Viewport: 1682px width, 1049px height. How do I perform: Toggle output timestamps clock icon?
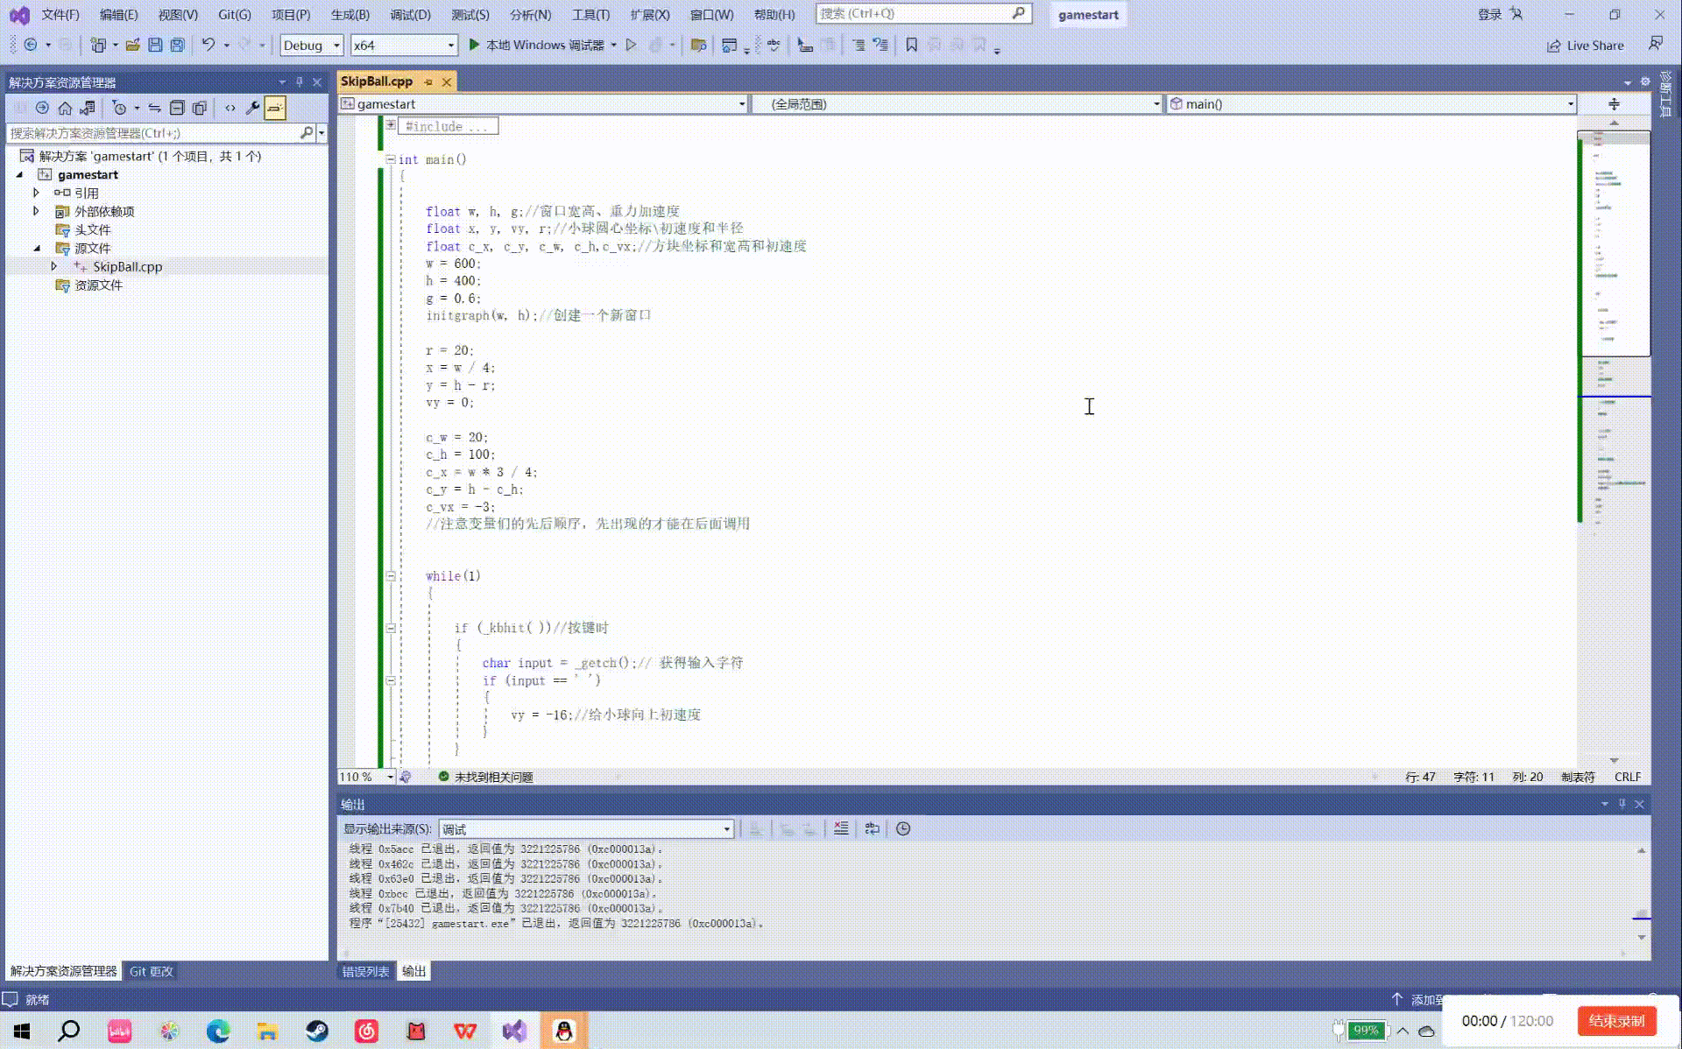coord(903,828)
